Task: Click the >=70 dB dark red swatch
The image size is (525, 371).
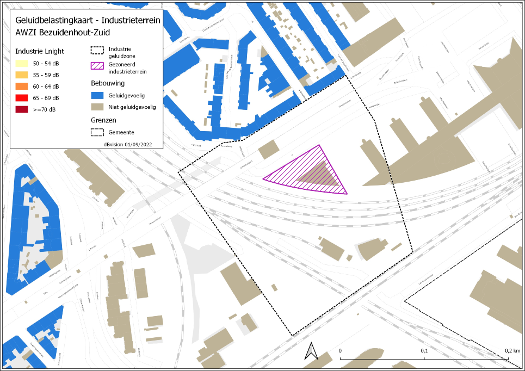Action: click(x=21, y=109)
